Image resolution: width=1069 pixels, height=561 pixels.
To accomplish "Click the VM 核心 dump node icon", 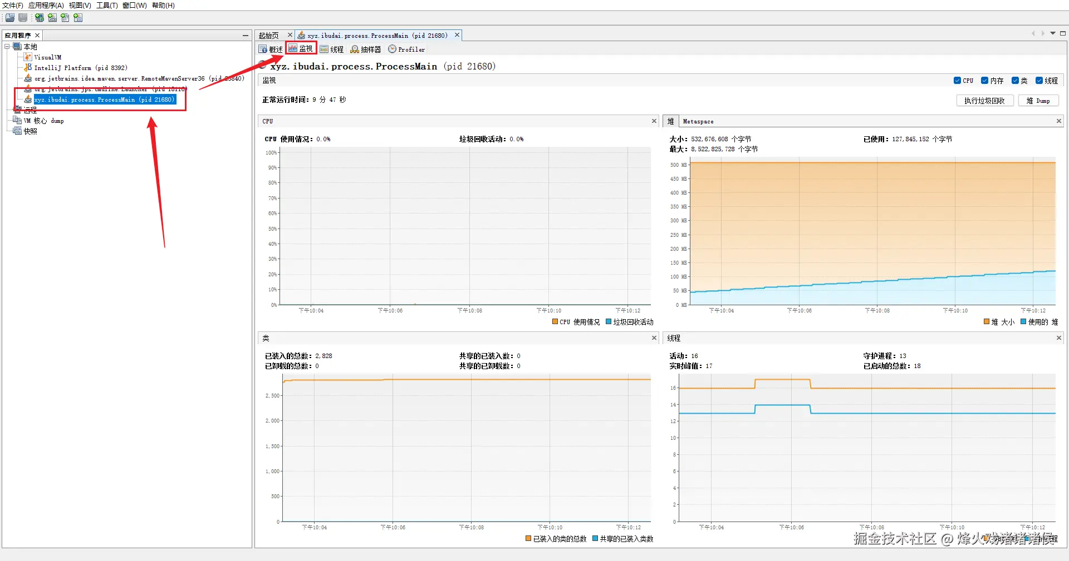I will pyautogui.click(x=17, y=120).
